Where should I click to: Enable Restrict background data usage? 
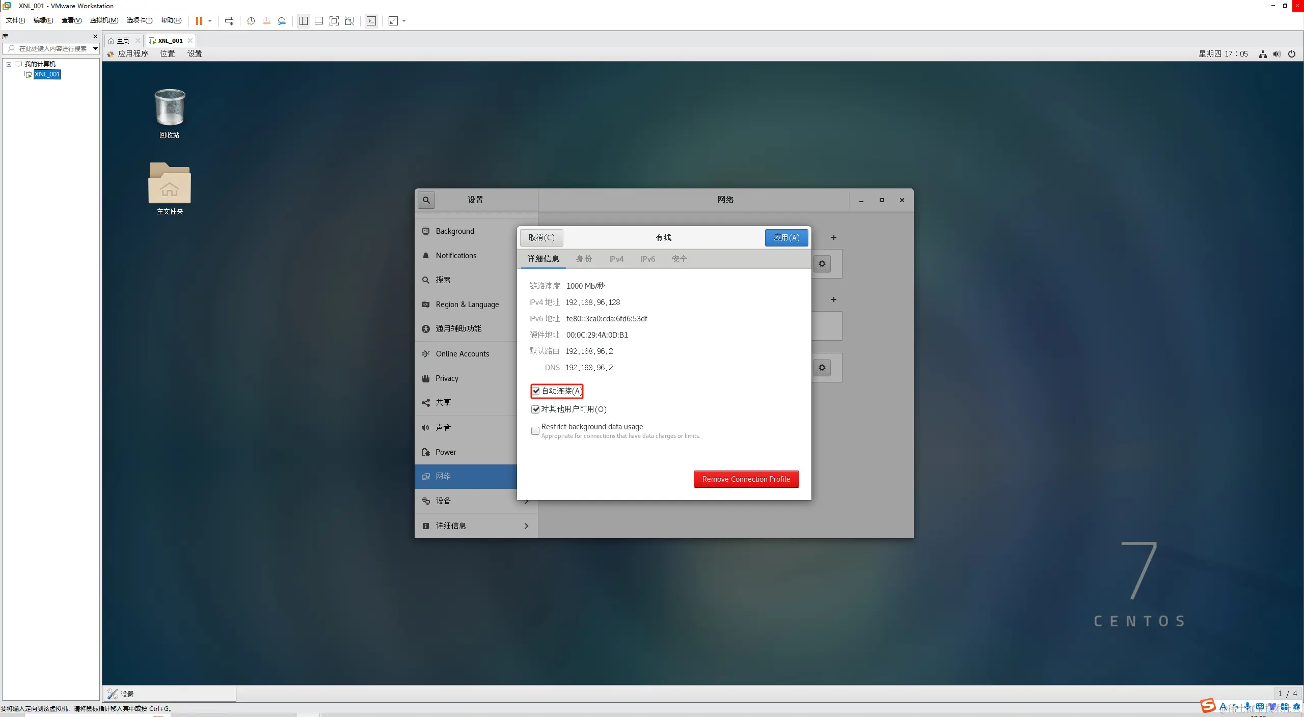pyautogui.click(x=535, y=431)
